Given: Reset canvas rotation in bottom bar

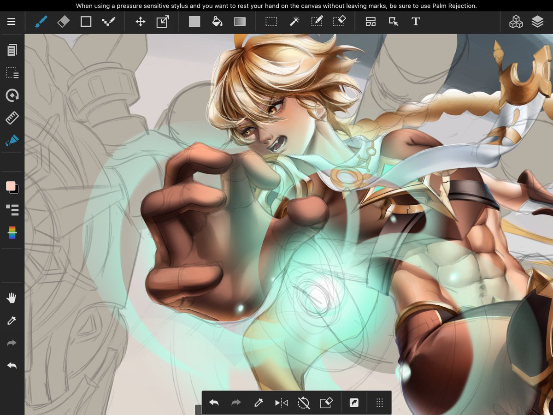Looking at the screenshot, I should (x=303, y=403).
